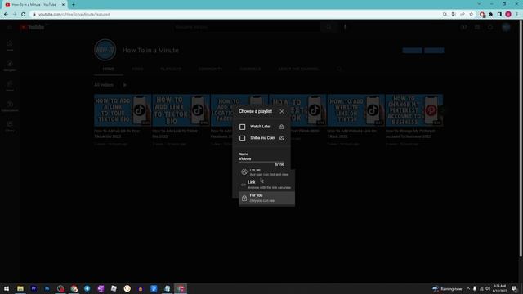
Task: Click the Raining now weather widget
Action: point(447,288)
